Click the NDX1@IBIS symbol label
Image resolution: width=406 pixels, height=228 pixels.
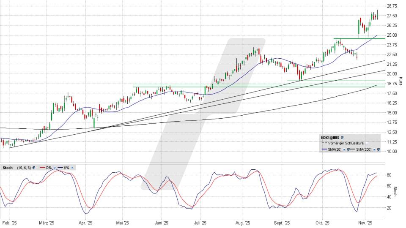point(330,138)
